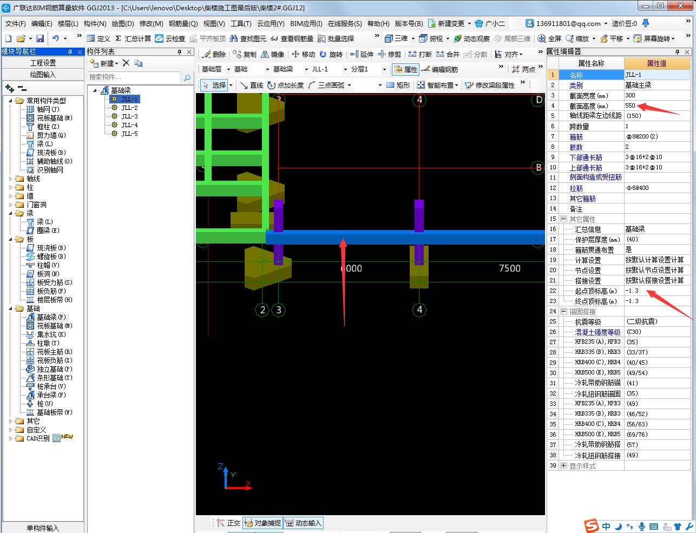
Task: Toggle 对象捕捉 object snap
Action: tap(262, 523)
